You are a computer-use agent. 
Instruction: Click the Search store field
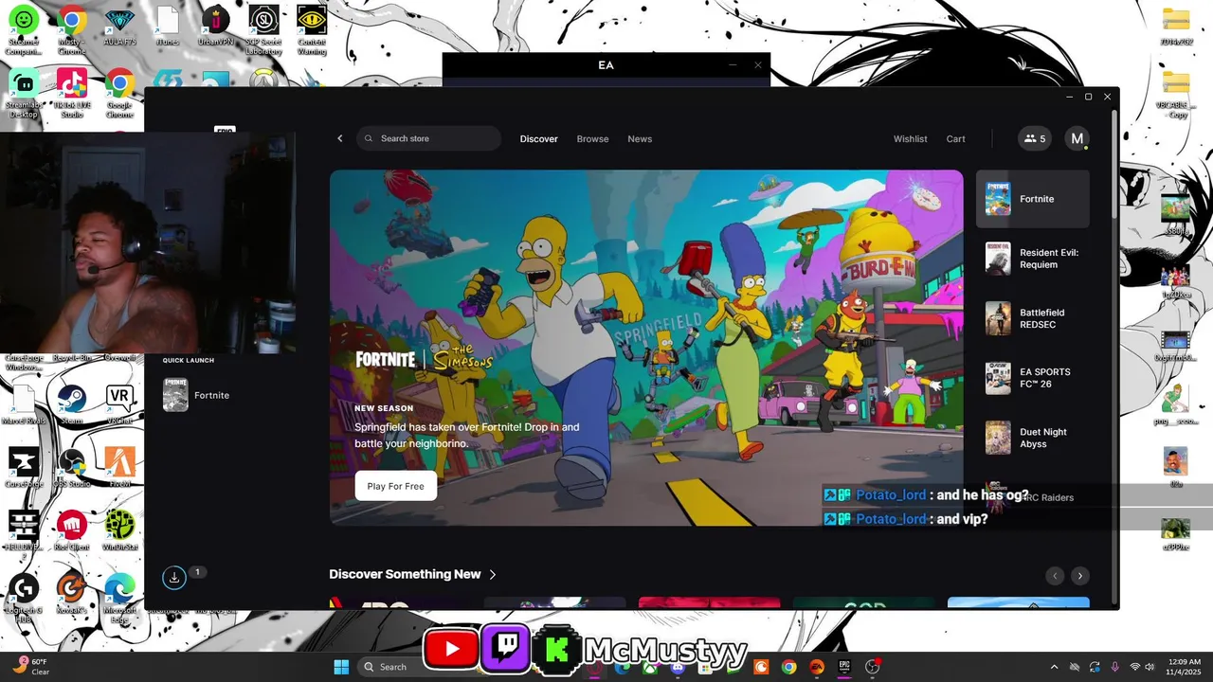428,138
